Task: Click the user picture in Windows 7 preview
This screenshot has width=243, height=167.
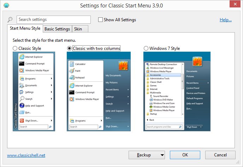Action: 197,62
